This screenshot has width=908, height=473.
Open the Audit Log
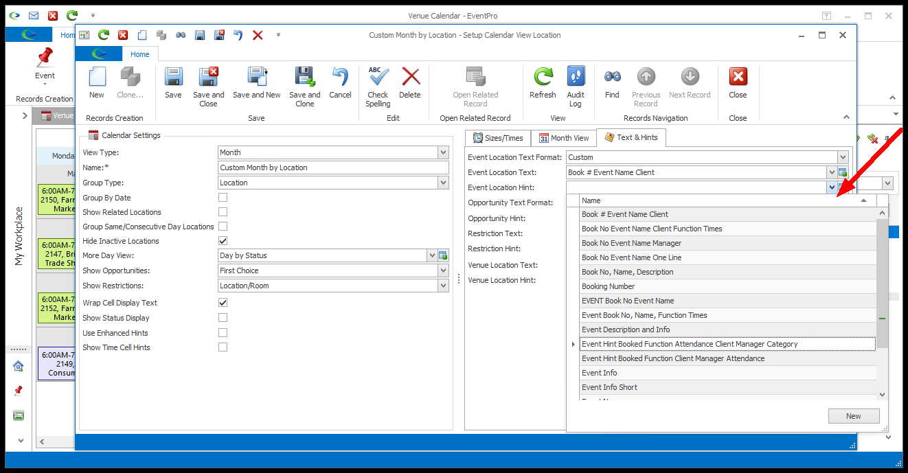tap(576, 87)
